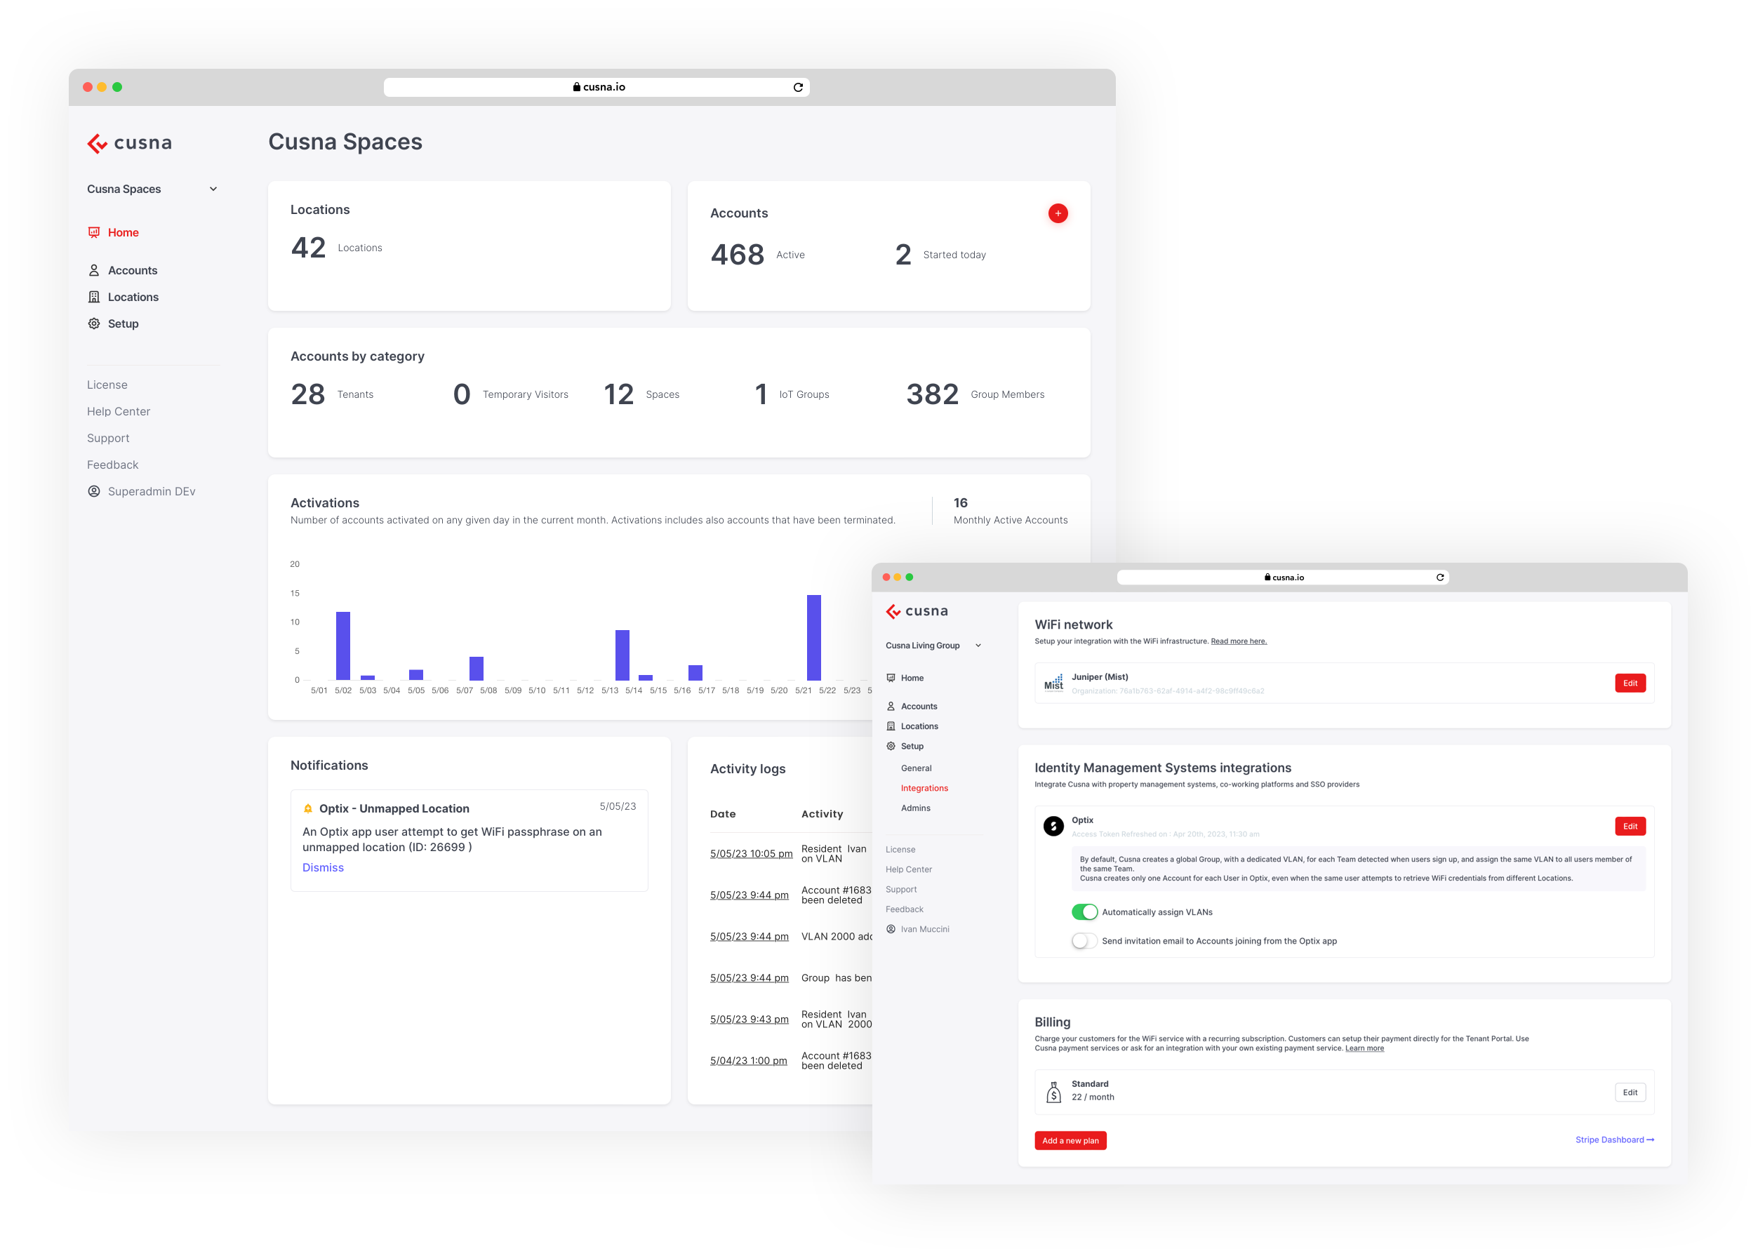The image size is (1758, 1256).
Task: Click the Optix logo icon
Action: tap(1053, 826)
